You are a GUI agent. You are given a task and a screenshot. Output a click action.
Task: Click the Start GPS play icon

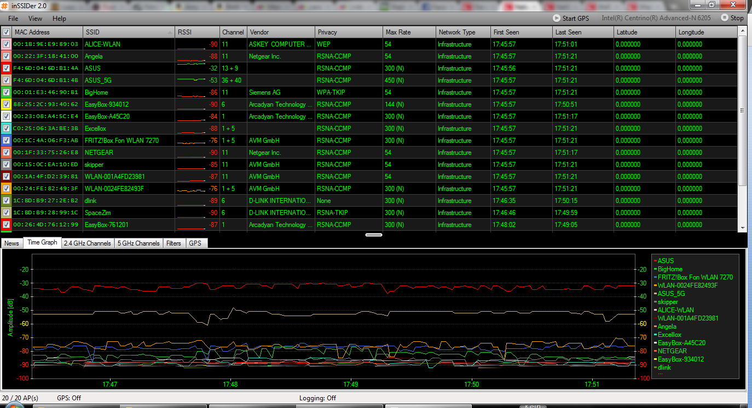click(557, 18)
